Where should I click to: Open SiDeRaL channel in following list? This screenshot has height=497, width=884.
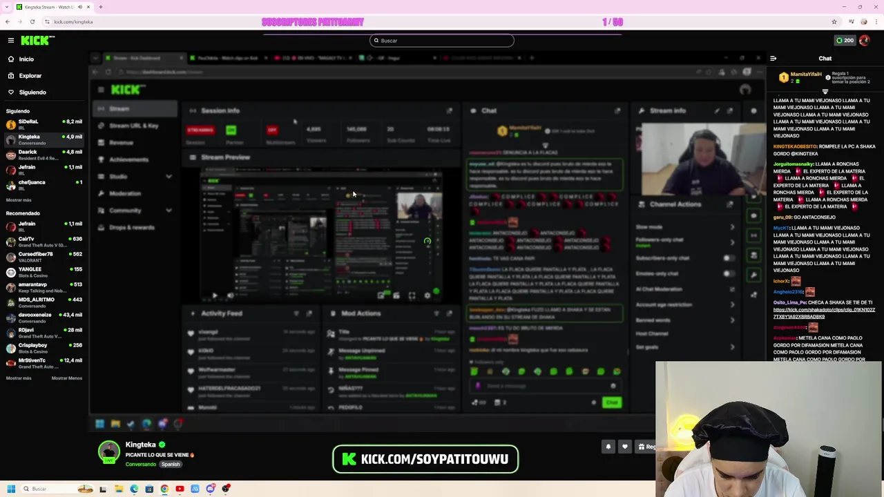[x=44, y=124]
